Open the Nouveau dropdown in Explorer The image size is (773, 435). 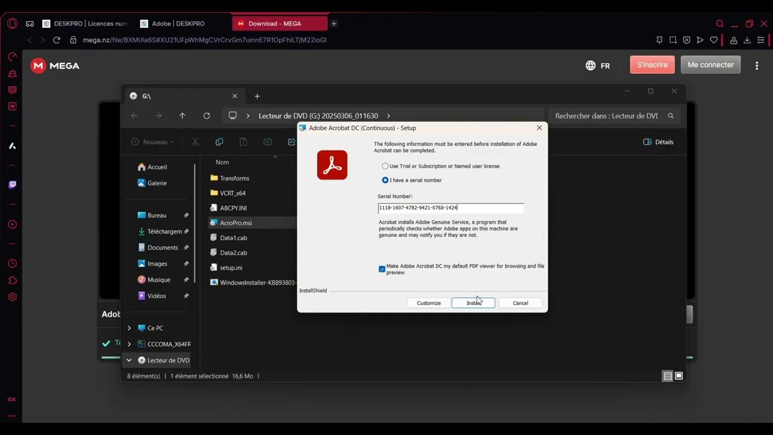(x=152, y=142)
